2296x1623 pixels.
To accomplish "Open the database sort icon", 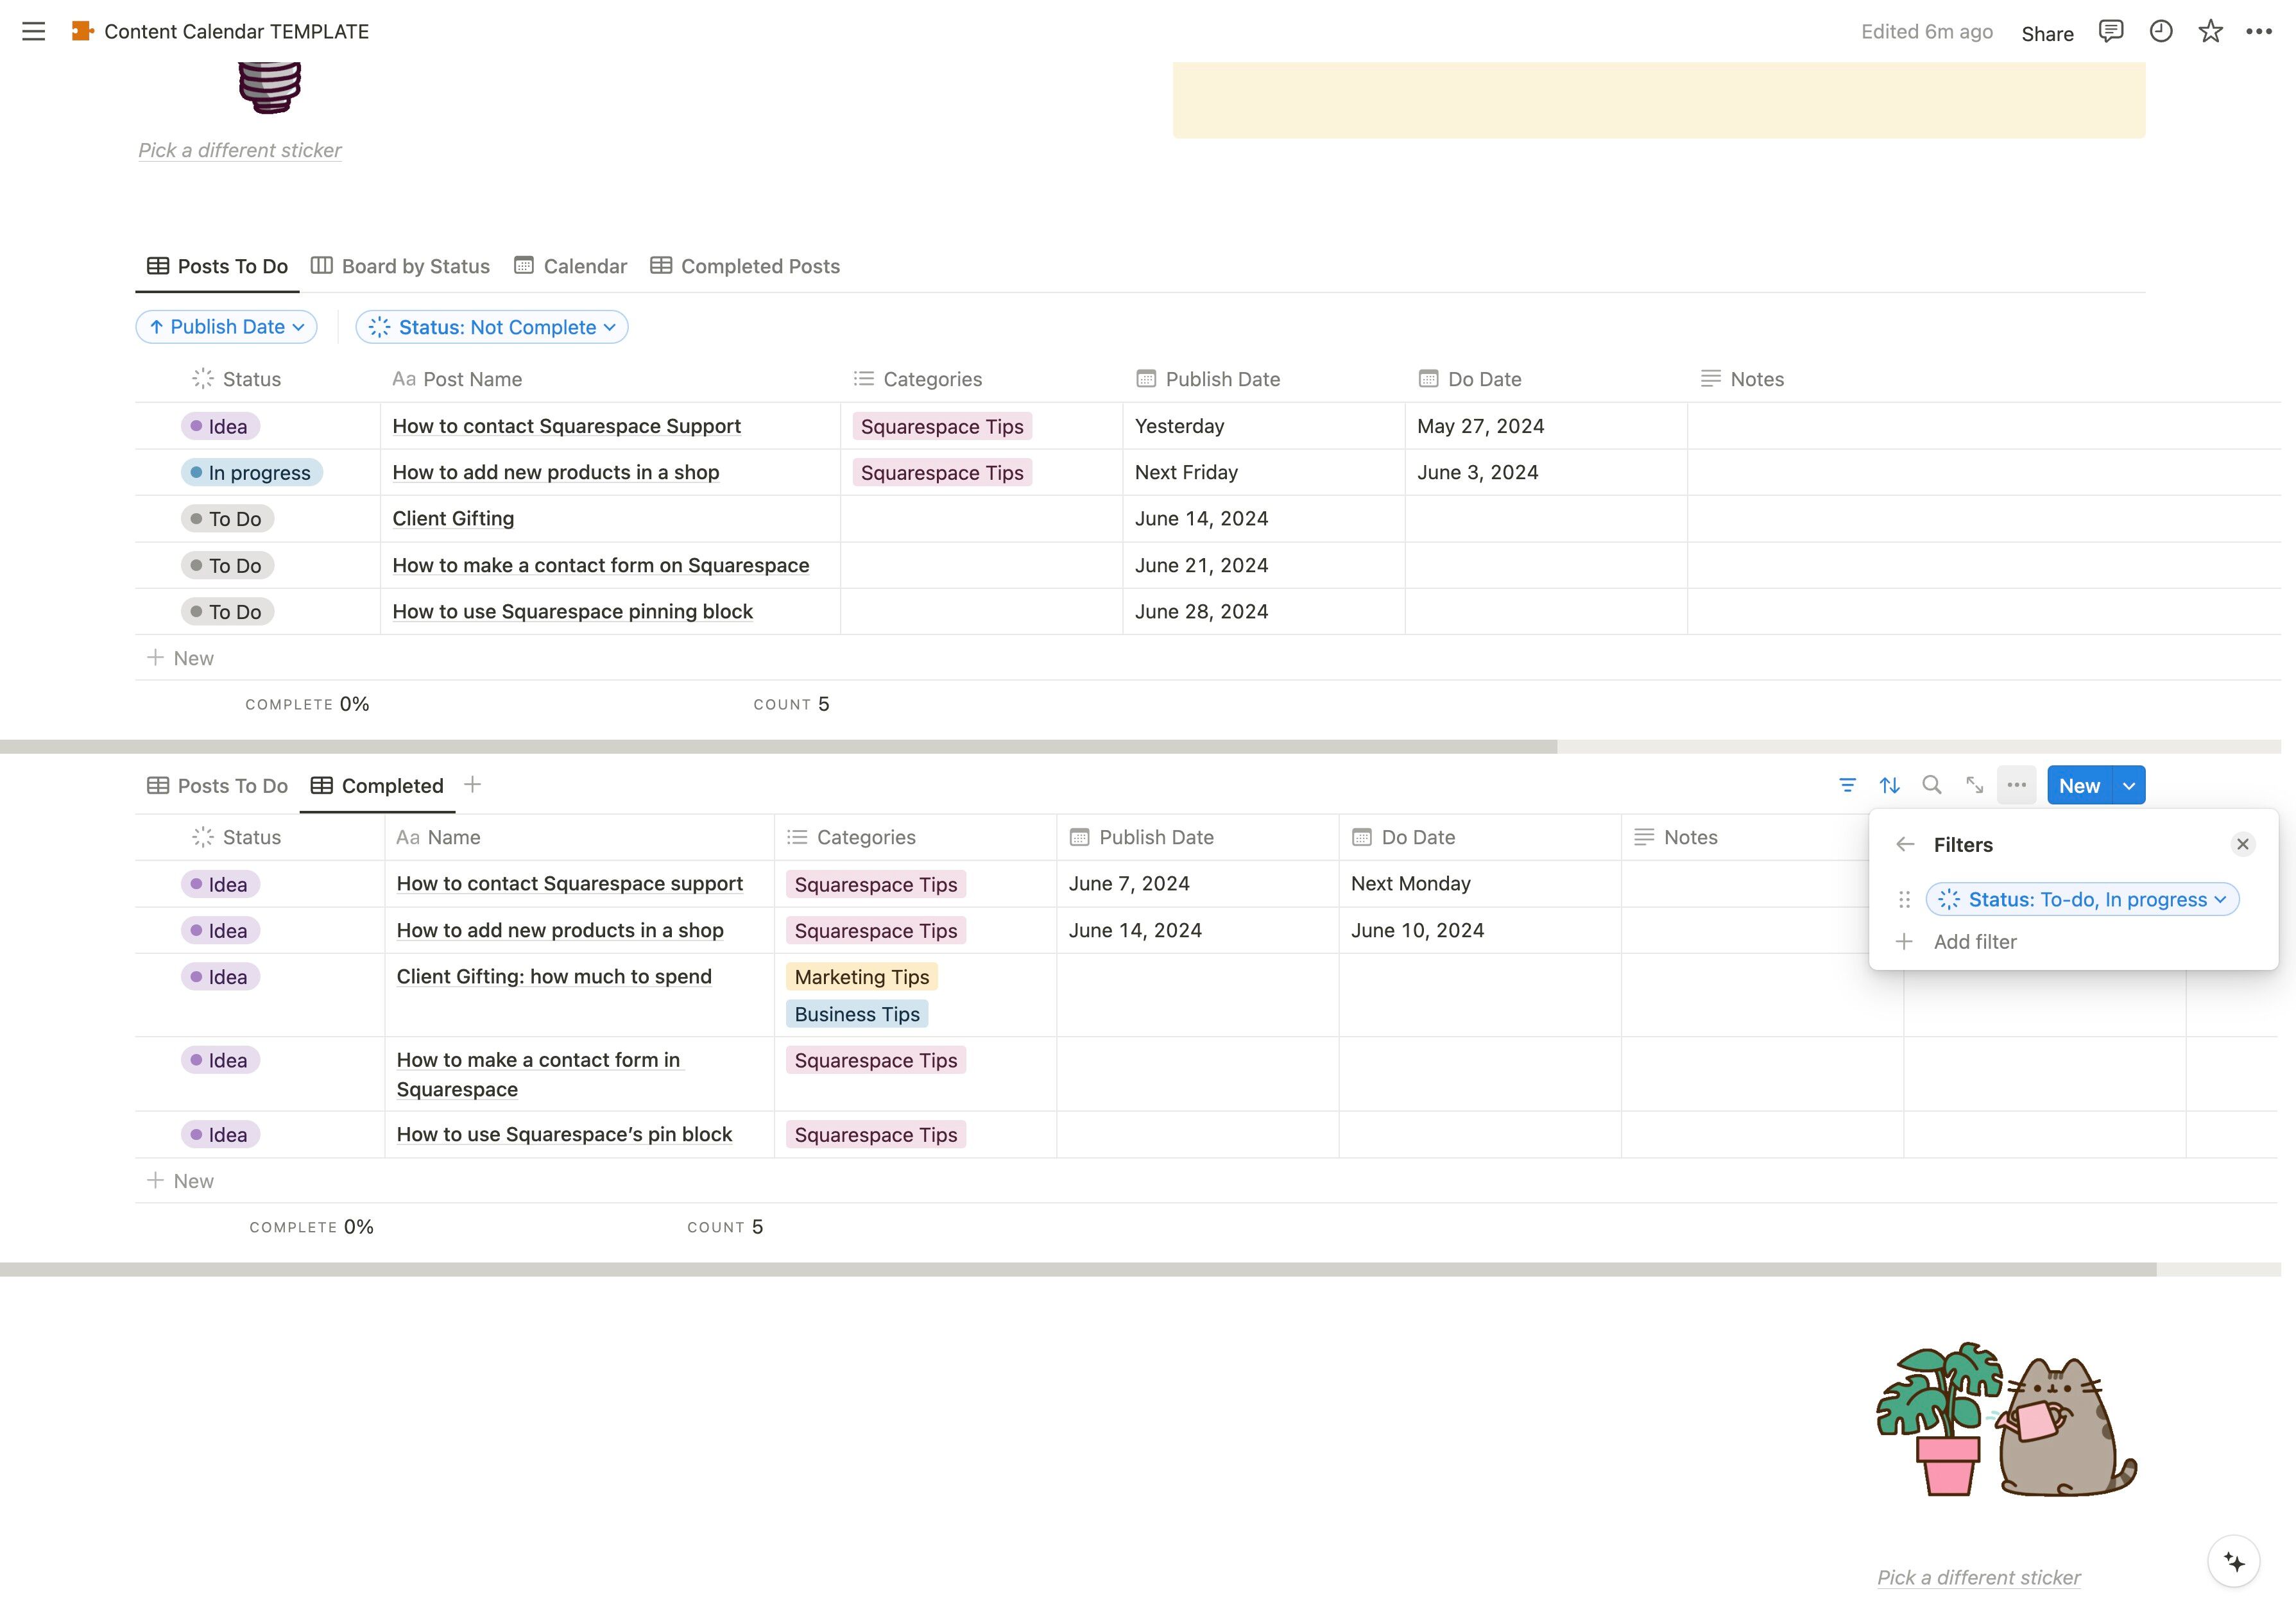I will click(1889, 785).
